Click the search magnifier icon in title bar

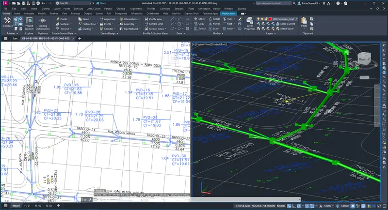click(x=294, y=3)
